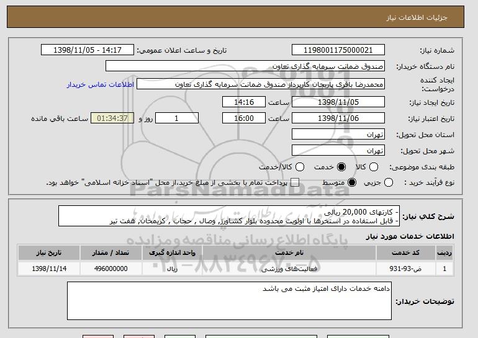The height and width of the screenshot is (338, 478).
Task: Click the request creator name field
Action: coord(261,84)
